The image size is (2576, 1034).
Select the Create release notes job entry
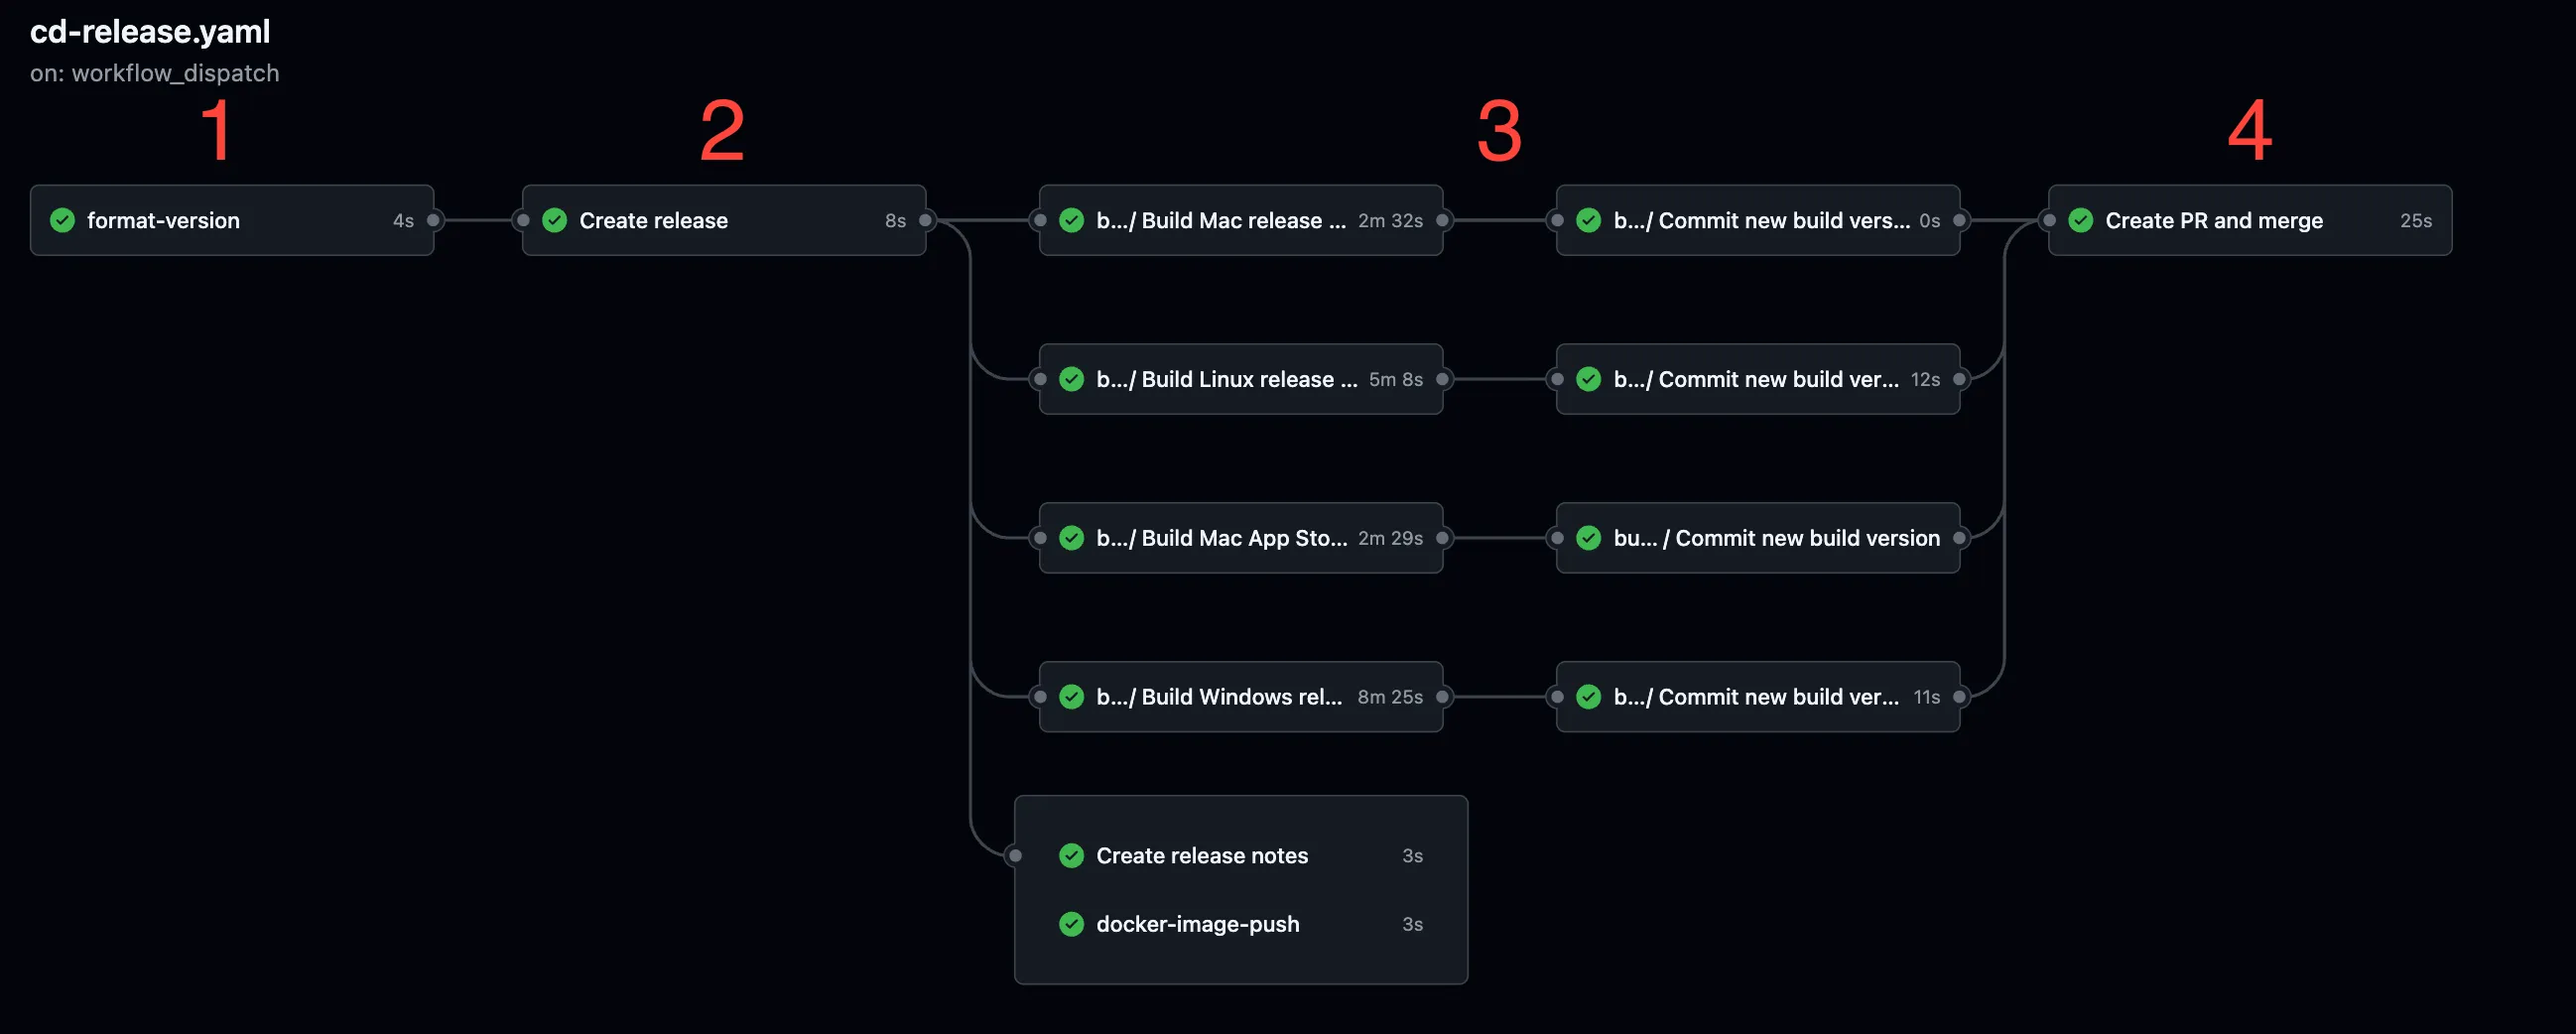(1200, 855)
